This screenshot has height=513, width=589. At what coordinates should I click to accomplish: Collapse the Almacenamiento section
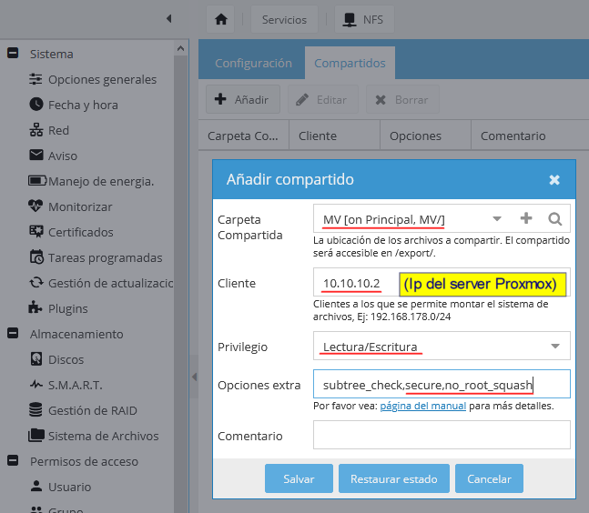(x=13, y=333)
